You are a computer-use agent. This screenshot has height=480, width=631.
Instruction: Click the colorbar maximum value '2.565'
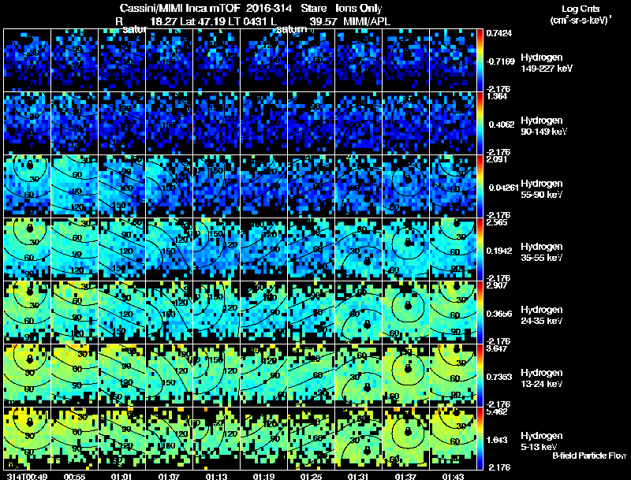pyautogui.click(x=497, y=222)
